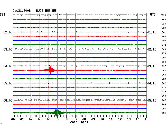Image resolution: width=167 pixels, height=126 pixels.
Task: Select the 03:00 CET time label
Action: [x=8, y=49]
